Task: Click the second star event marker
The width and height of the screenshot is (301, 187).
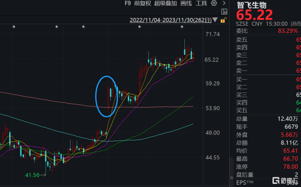Action: pos(57,26)
